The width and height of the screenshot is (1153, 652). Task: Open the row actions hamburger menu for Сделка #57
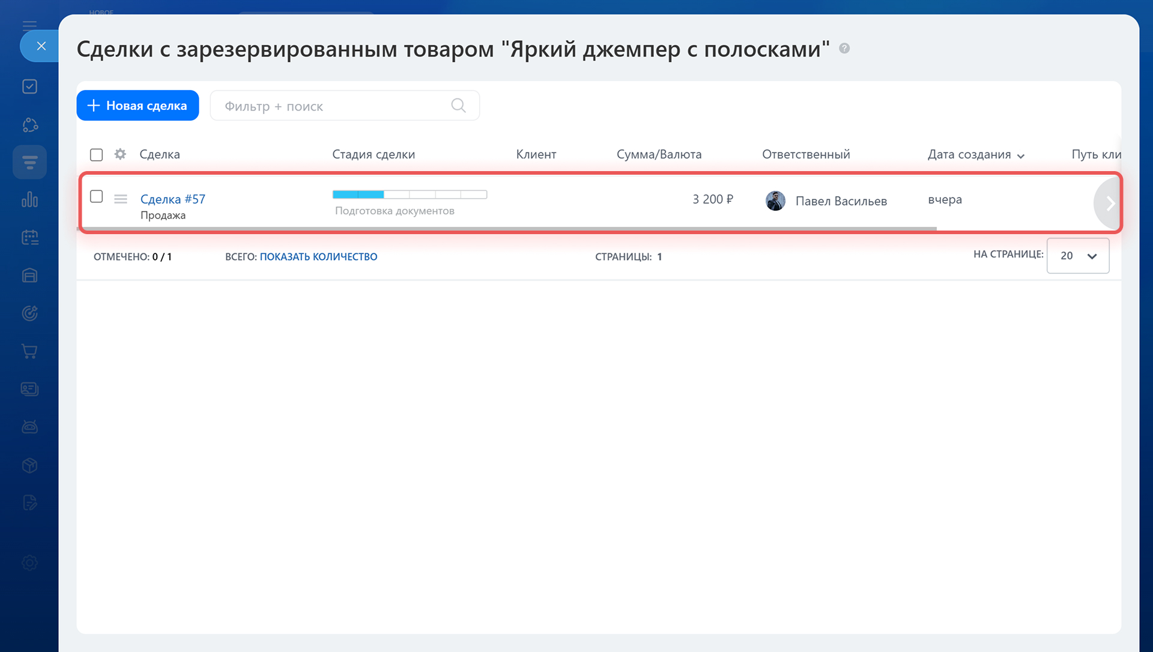(121, 199)
